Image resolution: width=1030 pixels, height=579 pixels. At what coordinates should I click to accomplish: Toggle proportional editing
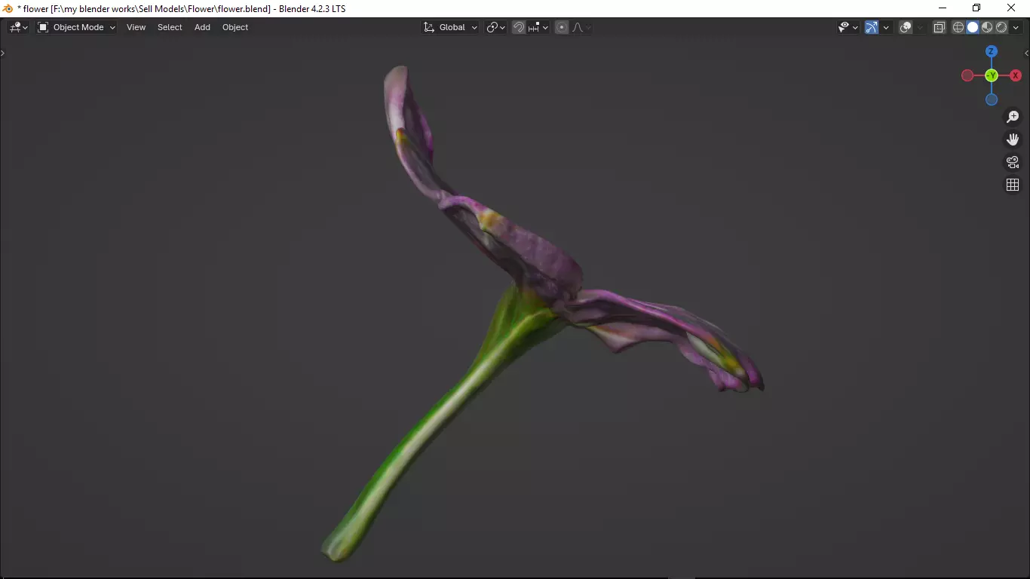[562, 27]
